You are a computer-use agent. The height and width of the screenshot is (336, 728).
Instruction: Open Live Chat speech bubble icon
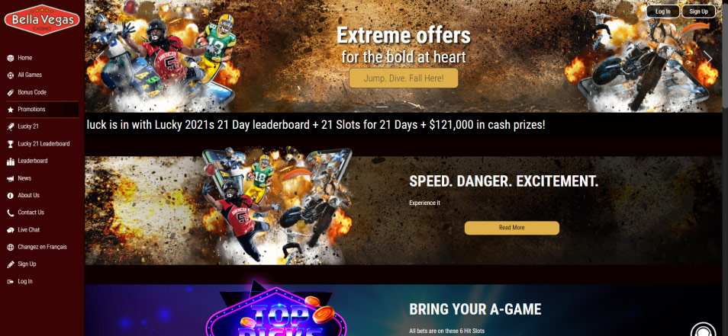coord(10,230)
